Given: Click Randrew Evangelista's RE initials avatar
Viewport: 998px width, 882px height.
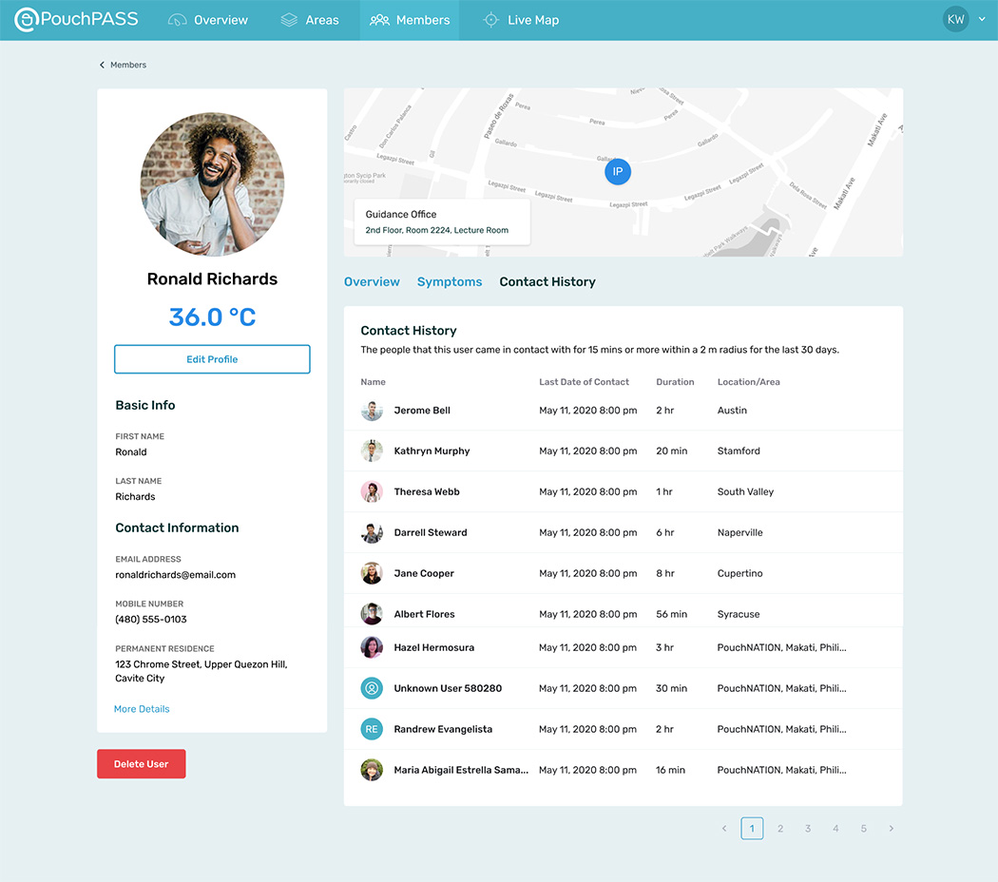Looking at the screenshot, I should [x=372, y=729].
